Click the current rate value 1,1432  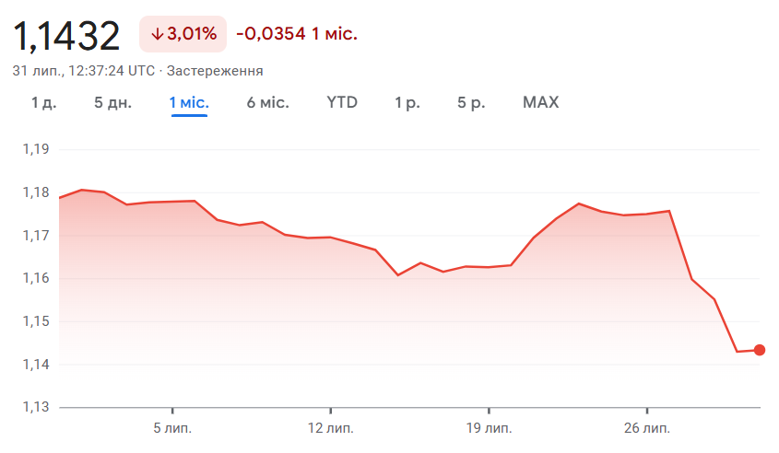(66, 35)
